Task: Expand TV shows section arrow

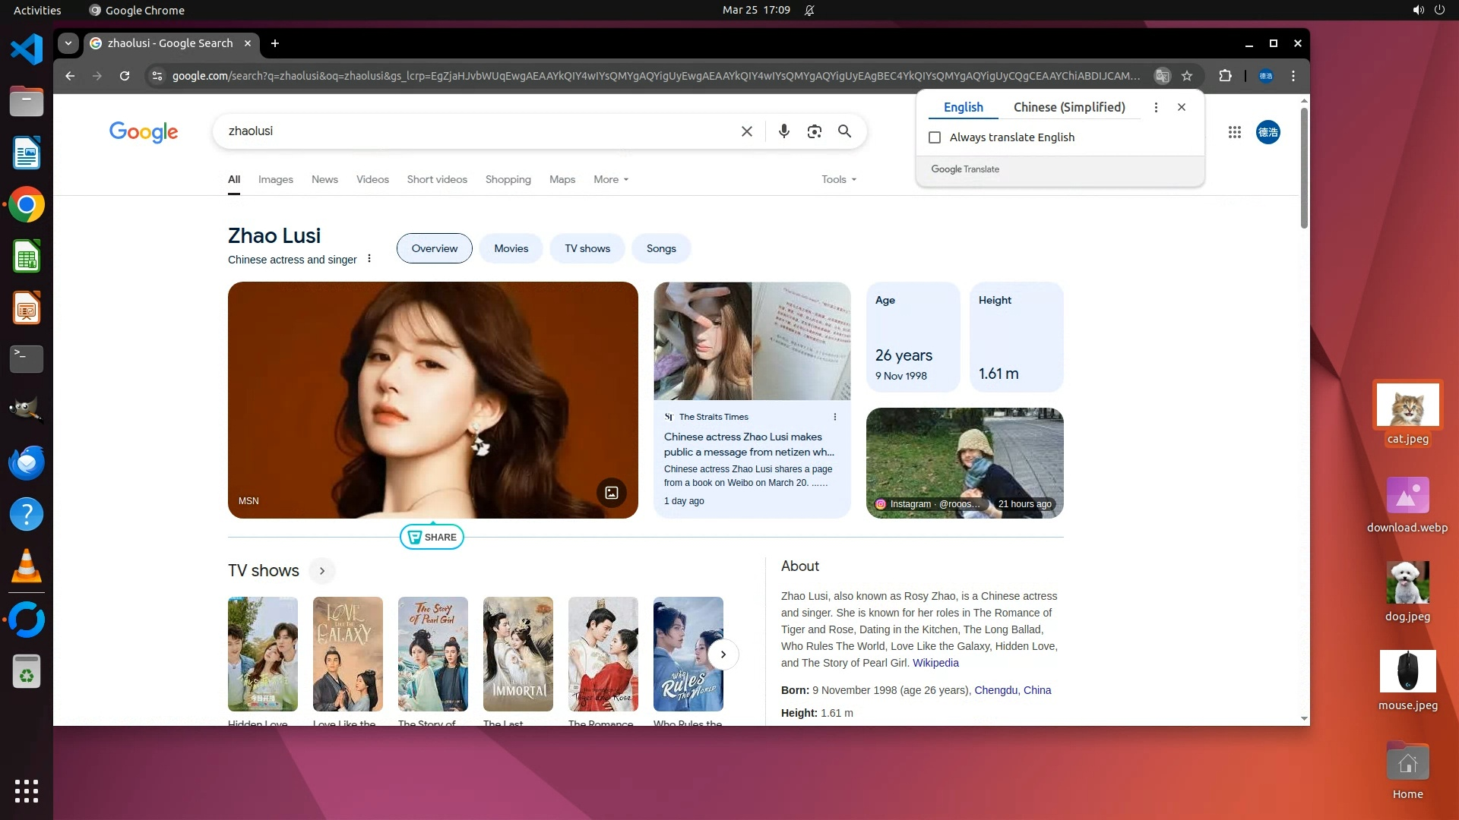Action: tap(322, 571)
